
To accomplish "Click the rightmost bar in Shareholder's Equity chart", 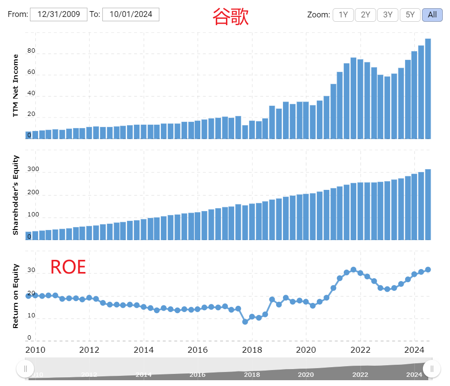I will 428,204.
